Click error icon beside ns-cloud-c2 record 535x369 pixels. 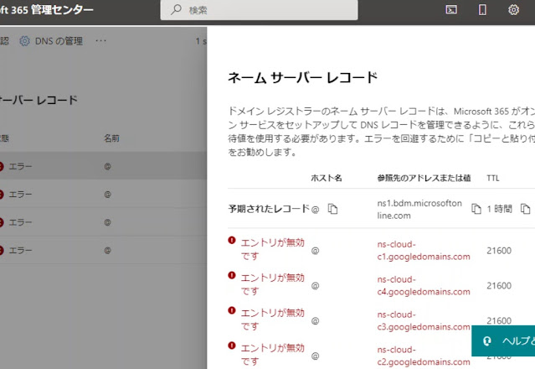pos(232,346)
